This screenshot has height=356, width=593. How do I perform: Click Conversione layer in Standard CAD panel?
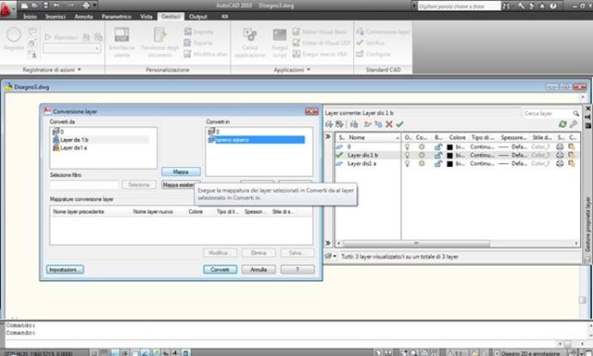click(x=383, y=32)
